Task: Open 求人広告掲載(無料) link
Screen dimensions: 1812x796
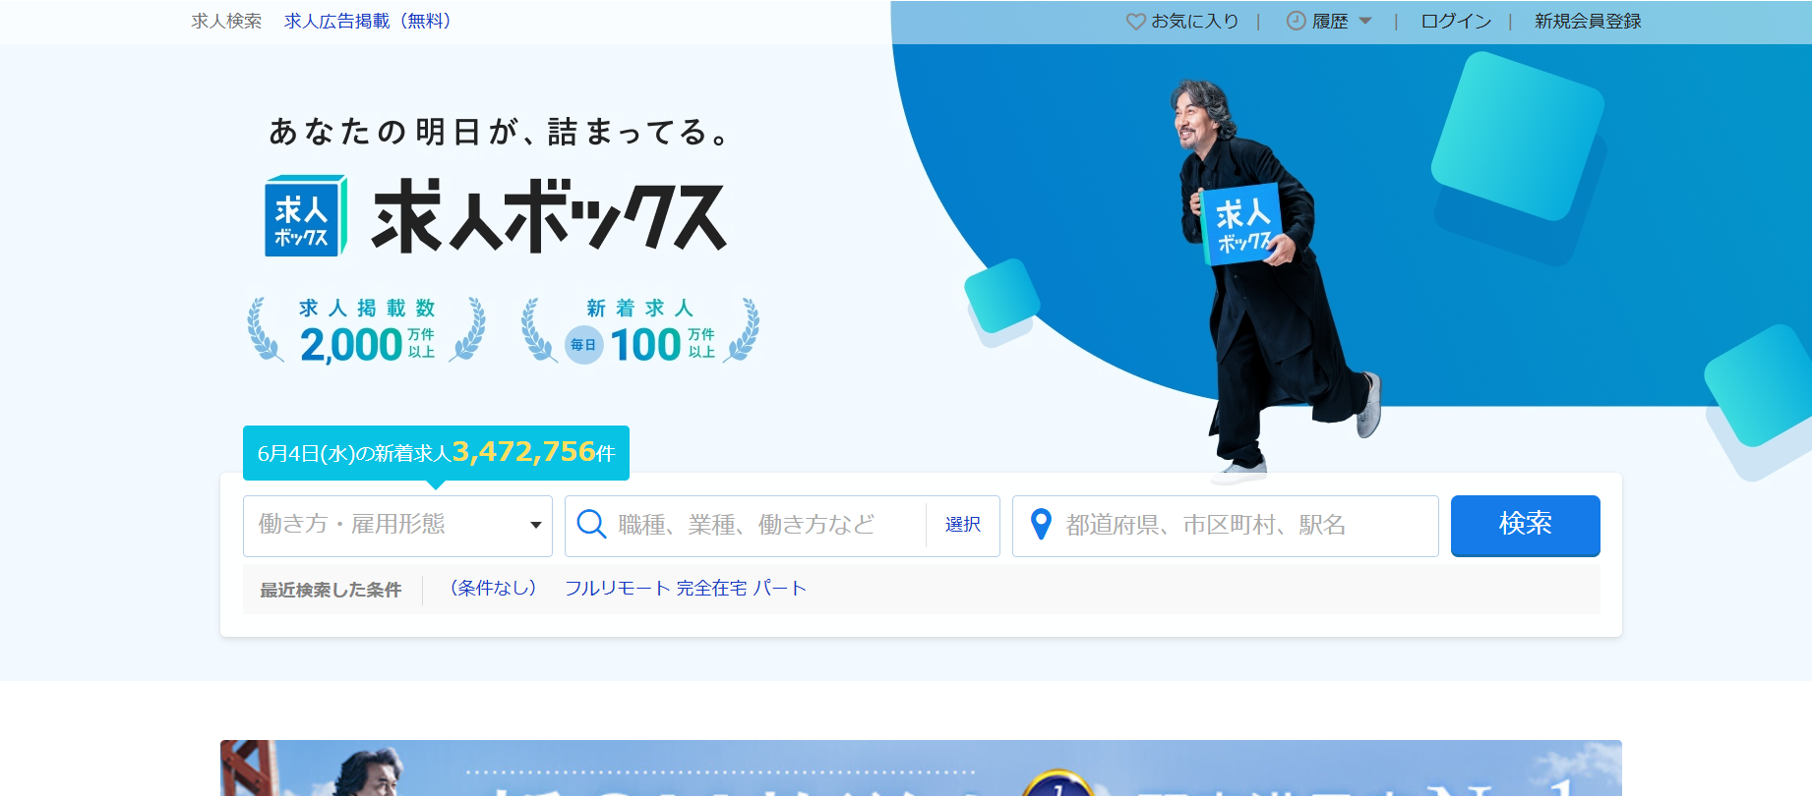Action: coord(368,21)
